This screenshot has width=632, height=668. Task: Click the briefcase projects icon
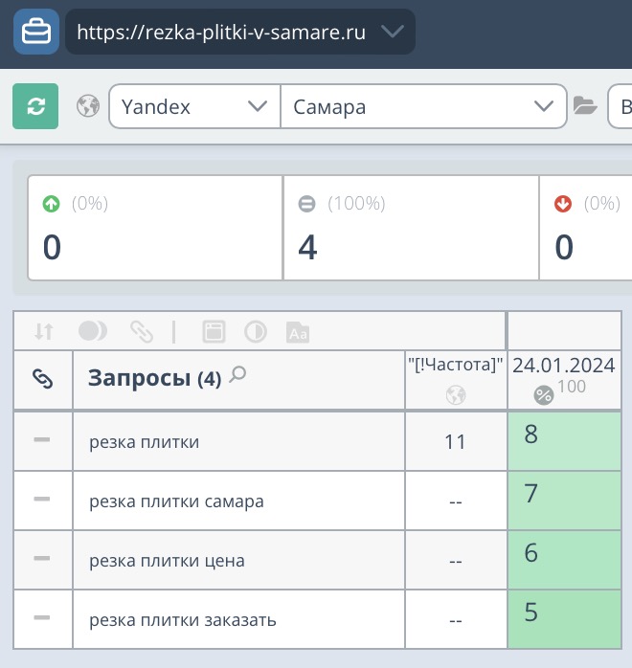[36, 32]
